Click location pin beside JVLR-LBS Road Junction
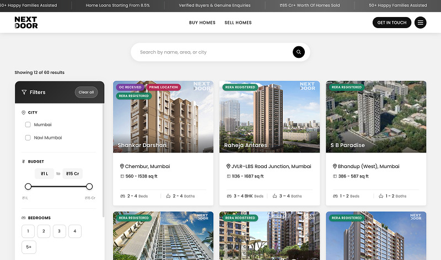 pyautogui.click(x=228, y=166)
